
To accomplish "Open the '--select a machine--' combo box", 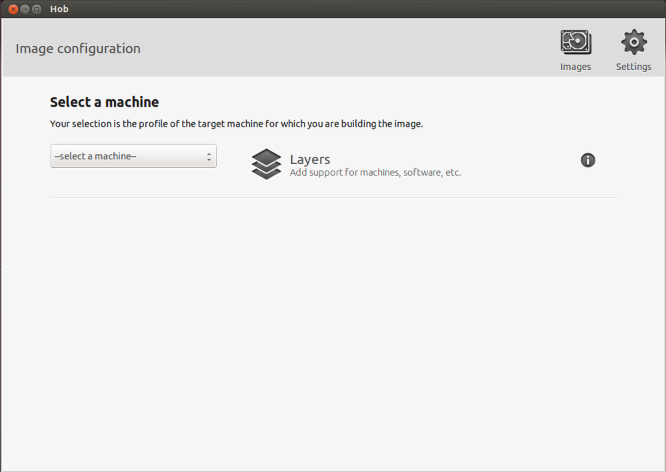I will pyautogui.click(x=127, y=156).
